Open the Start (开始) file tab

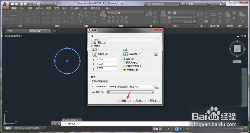coord(10,31)
